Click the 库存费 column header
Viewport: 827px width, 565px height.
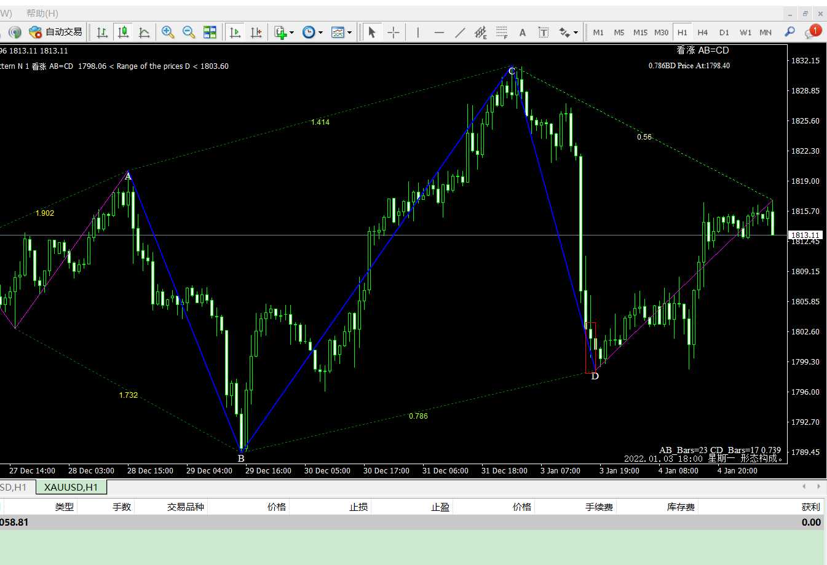[x=681, y=507]
